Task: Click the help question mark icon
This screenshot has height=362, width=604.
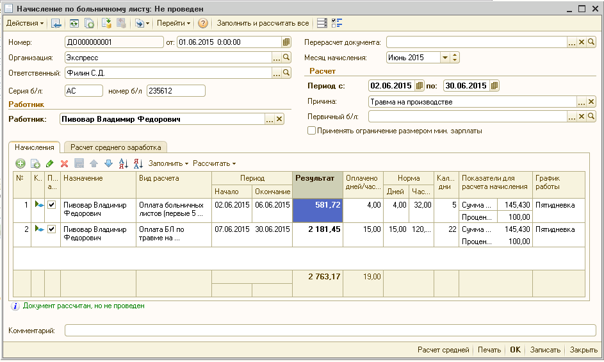Action: [x=202, y=24]
